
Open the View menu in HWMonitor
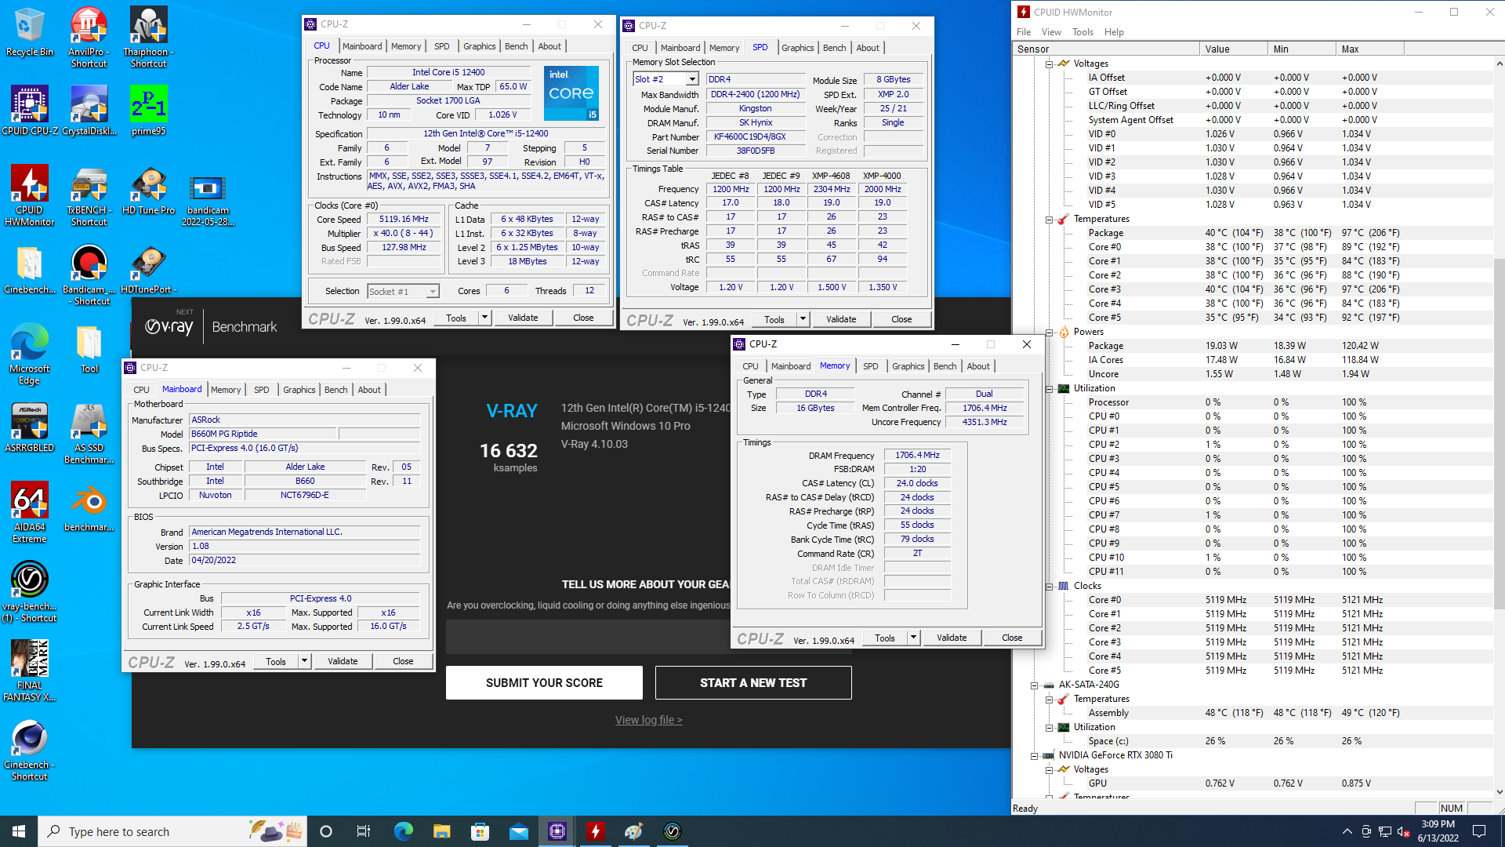point(1051,32)
